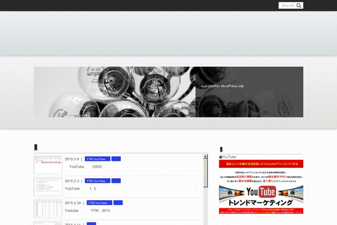
Task: Open the light bulbs header banner image
Action: (168, 92)
